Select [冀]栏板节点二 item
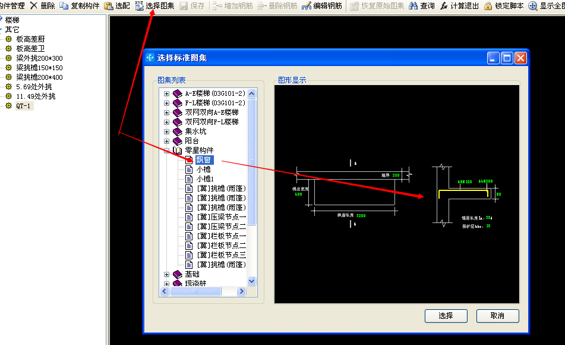Screen dimensions: 565x345 (x=221, y=246)
